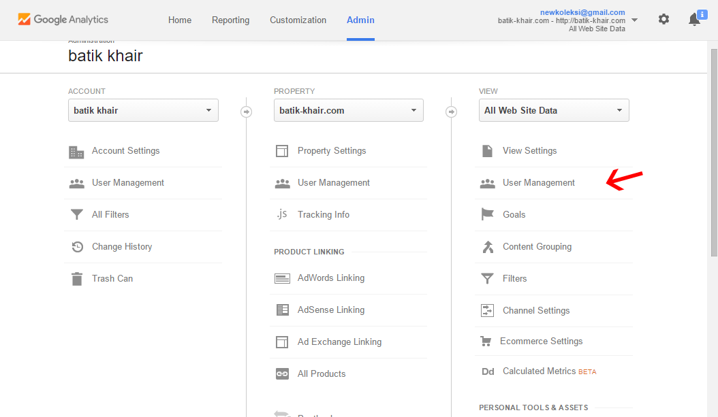Screen dimensions: 718x417
Task: Open Ad Exchange Linking
Action: 339,342
